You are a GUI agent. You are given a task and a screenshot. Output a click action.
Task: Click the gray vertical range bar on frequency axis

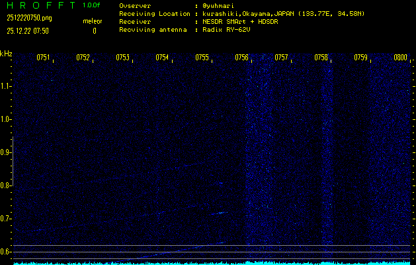pos(13,162)
